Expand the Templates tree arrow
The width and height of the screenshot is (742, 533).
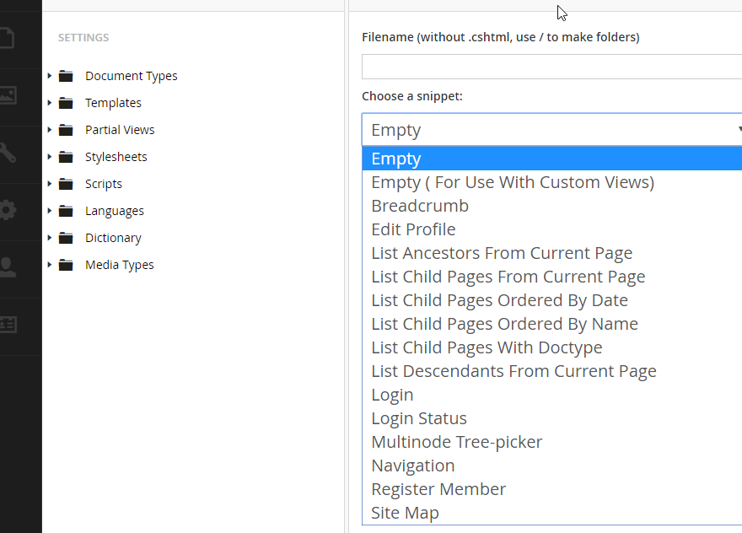[x=50, y=103]
